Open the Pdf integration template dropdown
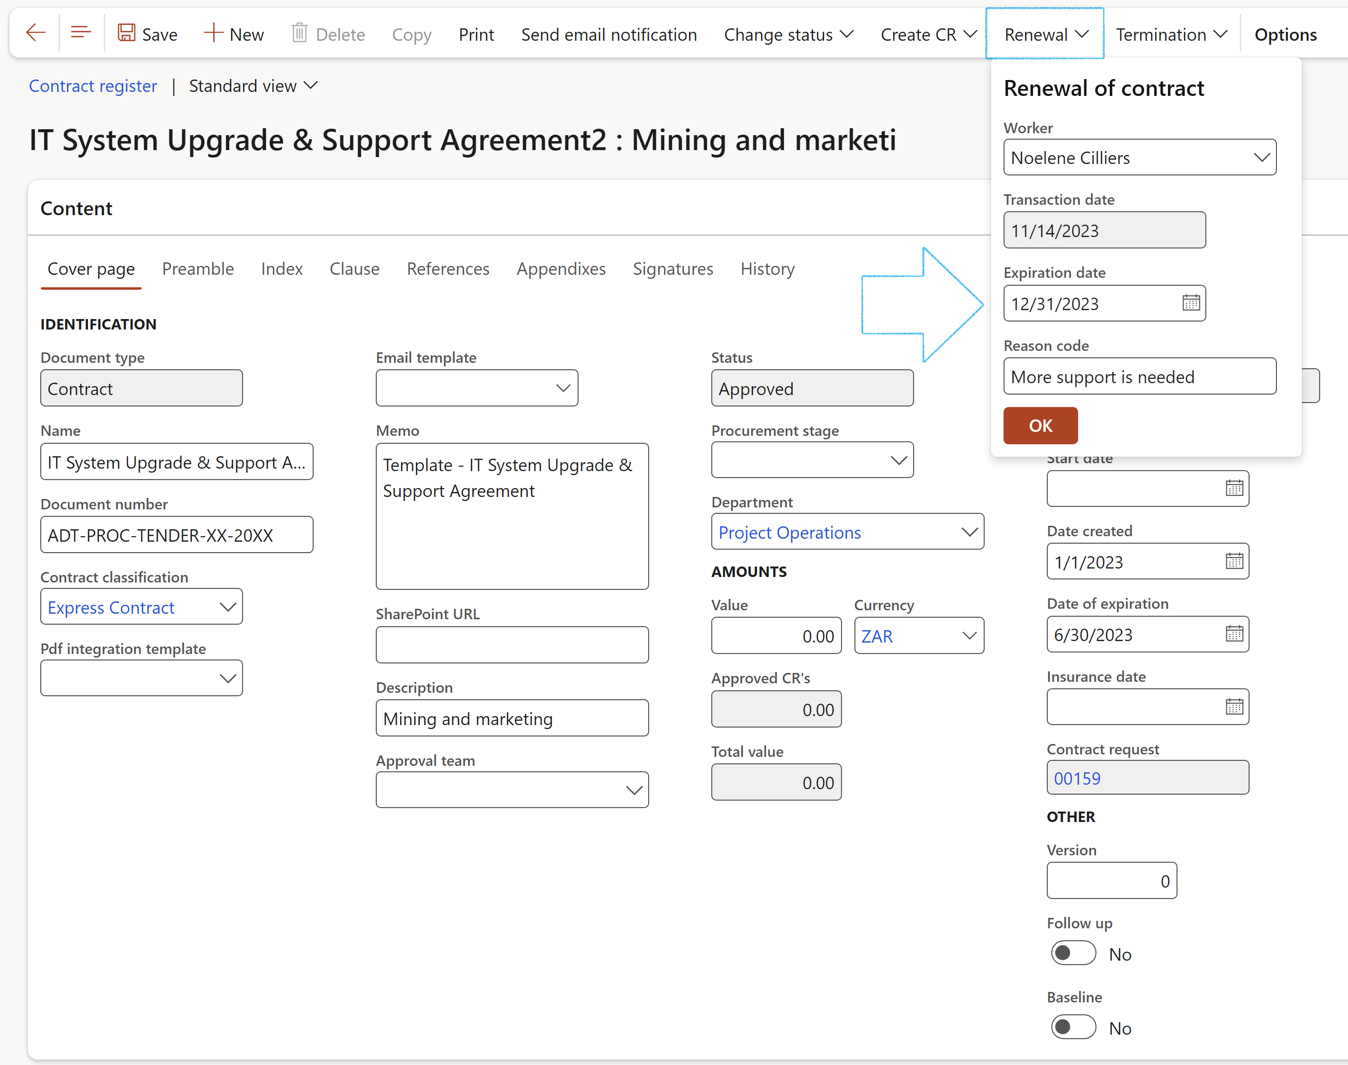Image resolution: width=1348 pixels, height=1065 pixels. point(228,678)
